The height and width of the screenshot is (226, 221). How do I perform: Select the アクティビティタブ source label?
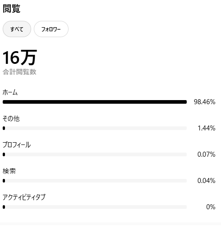[x=24, y=197]
